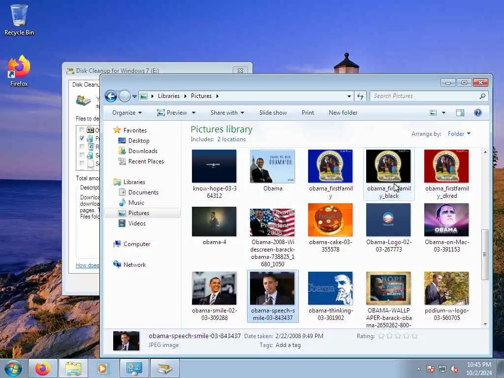The width and height of the screenshot is (504, 378).
Task: Expand the Preview dropdown arrow
Action: [x=193, y=113]
